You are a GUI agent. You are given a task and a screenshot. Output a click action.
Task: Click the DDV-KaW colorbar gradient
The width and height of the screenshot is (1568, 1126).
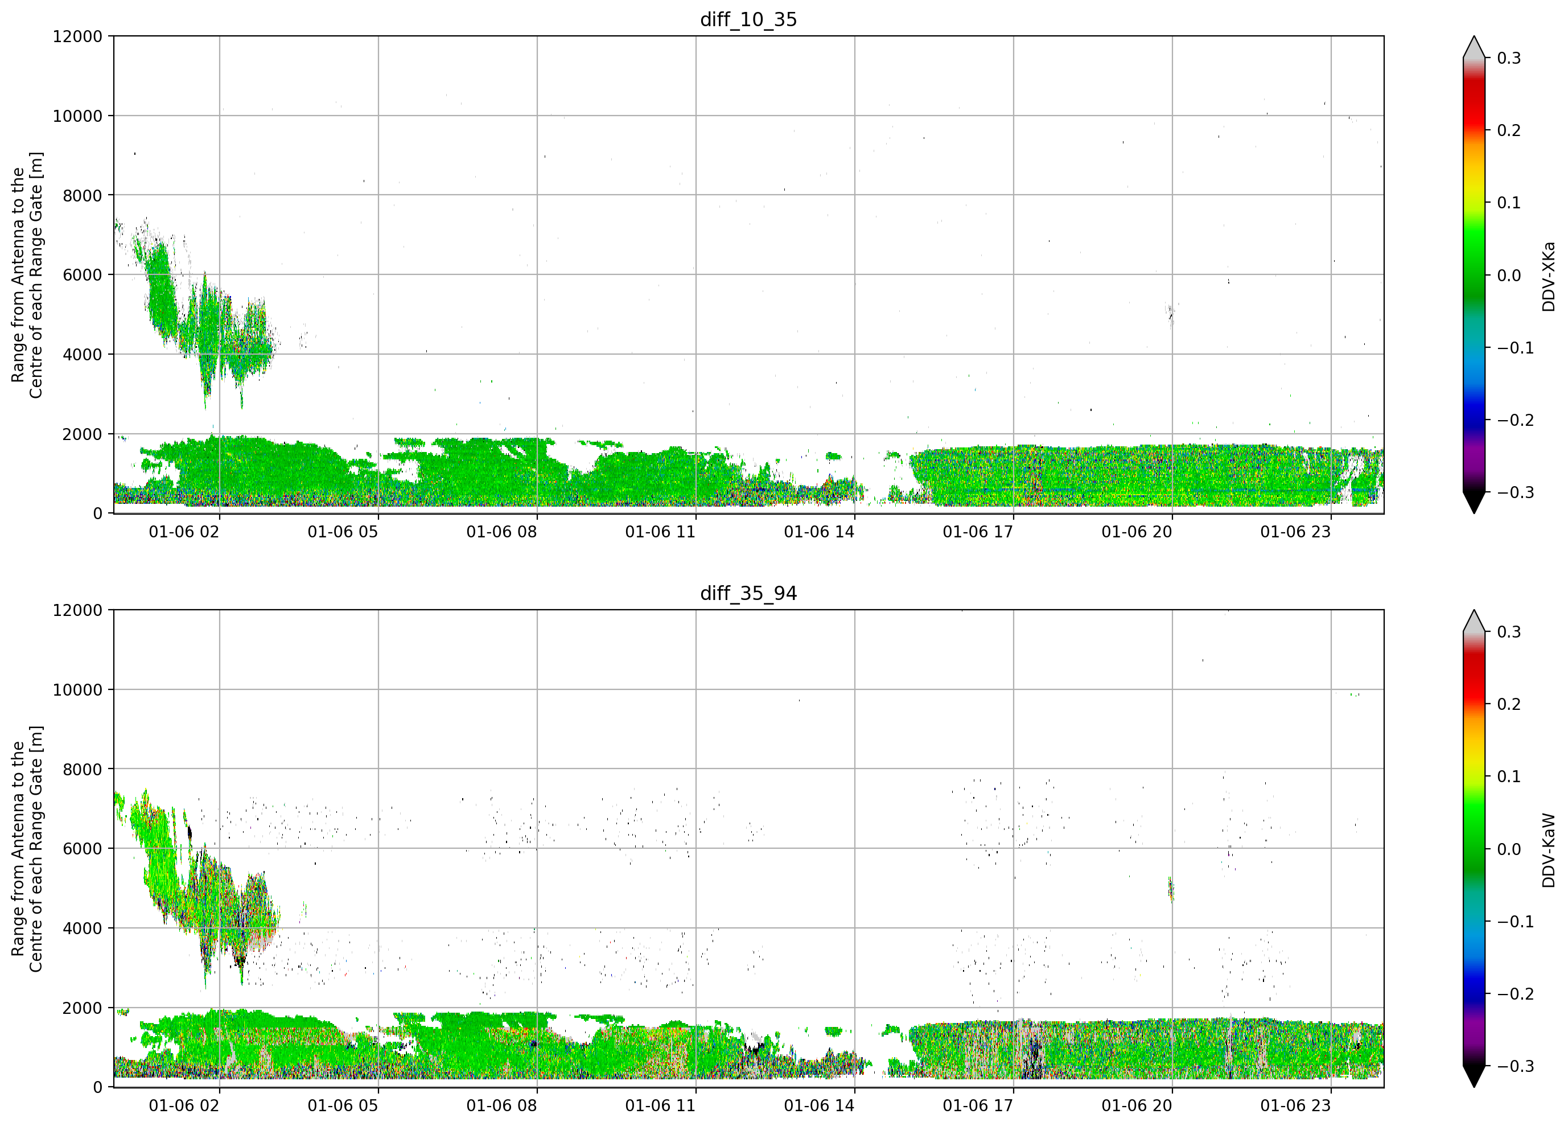point(1474,849)
